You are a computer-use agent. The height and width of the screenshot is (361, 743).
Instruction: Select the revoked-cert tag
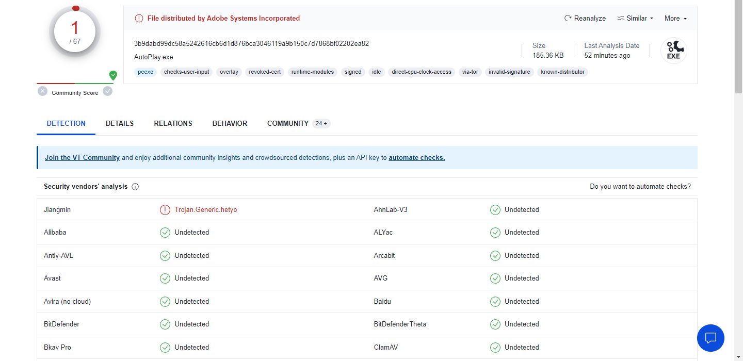pos(265,72)
